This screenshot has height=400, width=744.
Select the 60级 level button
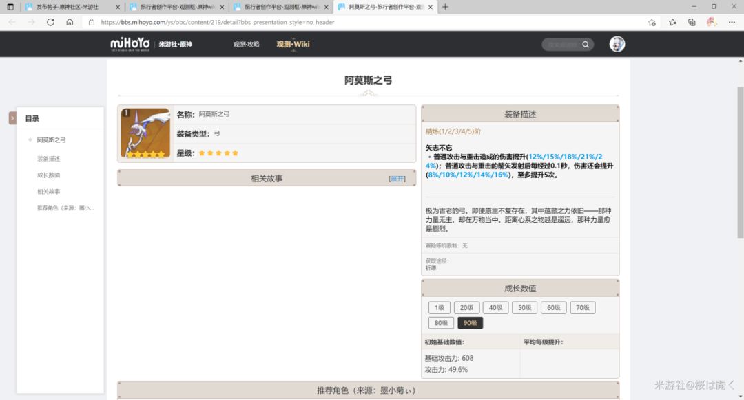click(x=553, y=308)
